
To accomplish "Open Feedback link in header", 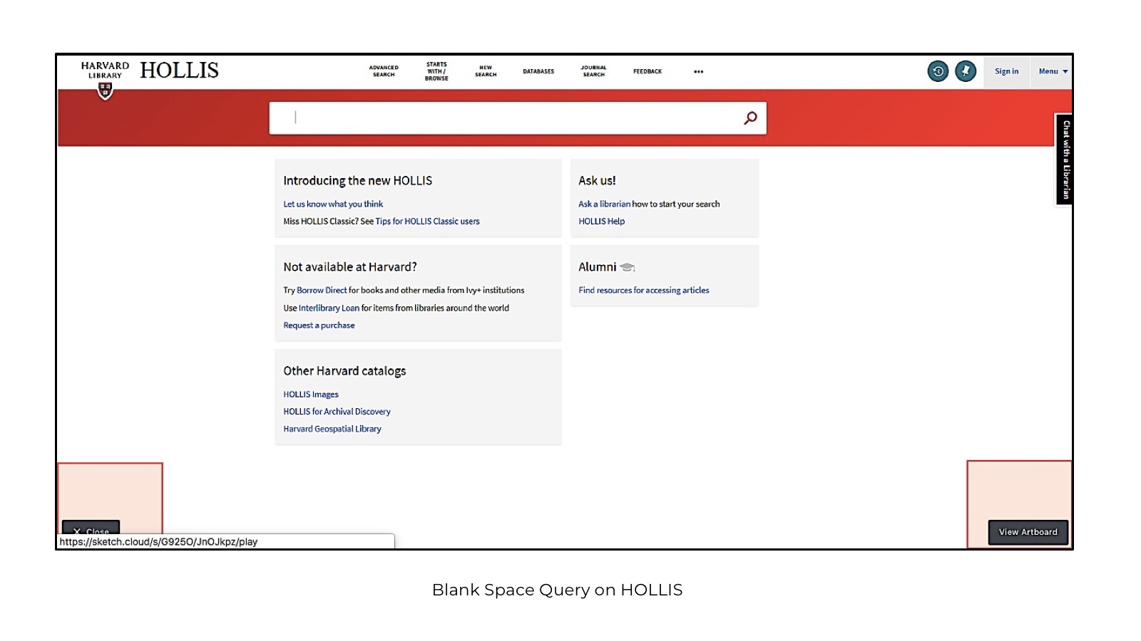I will [x=648, y=71].
